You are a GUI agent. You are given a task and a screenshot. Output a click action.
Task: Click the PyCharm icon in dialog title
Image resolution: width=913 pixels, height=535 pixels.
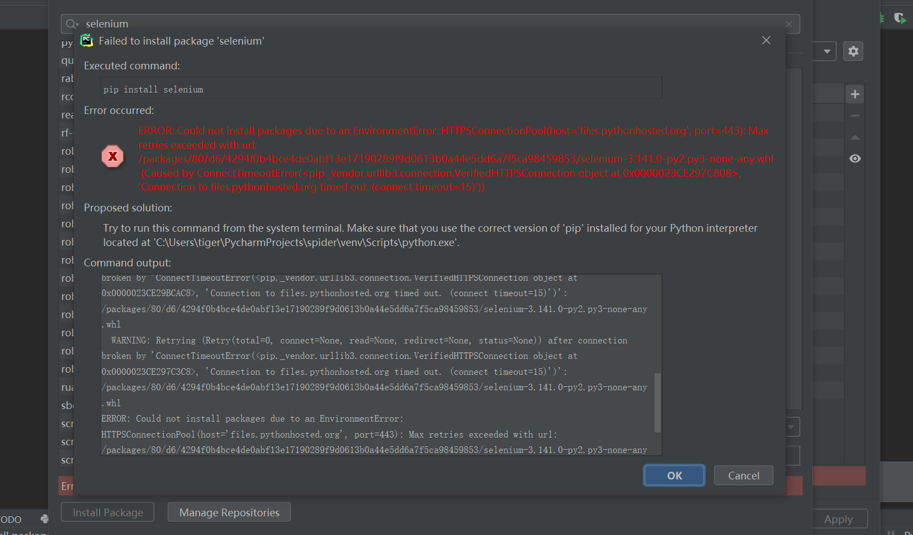tap(87, 40)
